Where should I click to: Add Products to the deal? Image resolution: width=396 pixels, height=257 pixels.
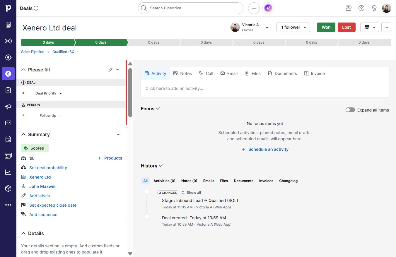(x=110, y=158)
